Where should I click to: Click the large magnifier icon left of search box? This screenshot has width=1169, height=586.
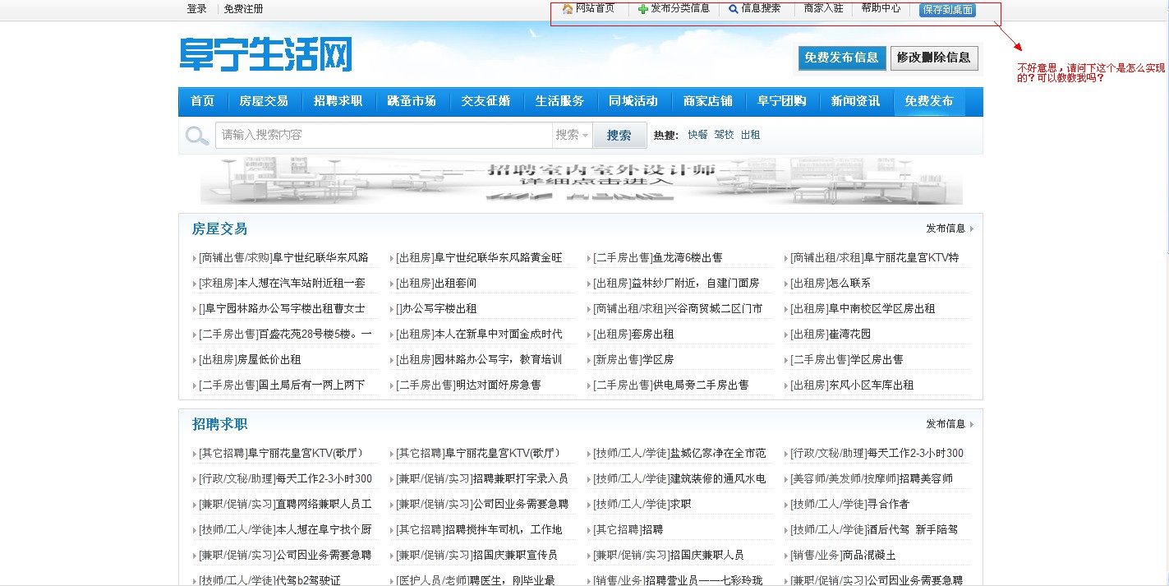[x=196, y=136]
